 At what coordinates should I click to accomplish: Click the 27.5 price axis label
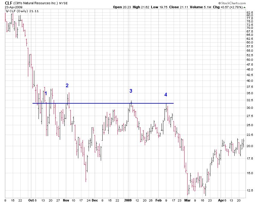(x=250, y=116)
